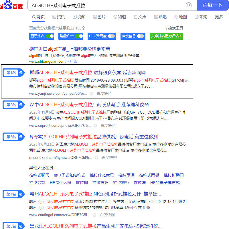Search related term 推拉式雨棚

149,175
